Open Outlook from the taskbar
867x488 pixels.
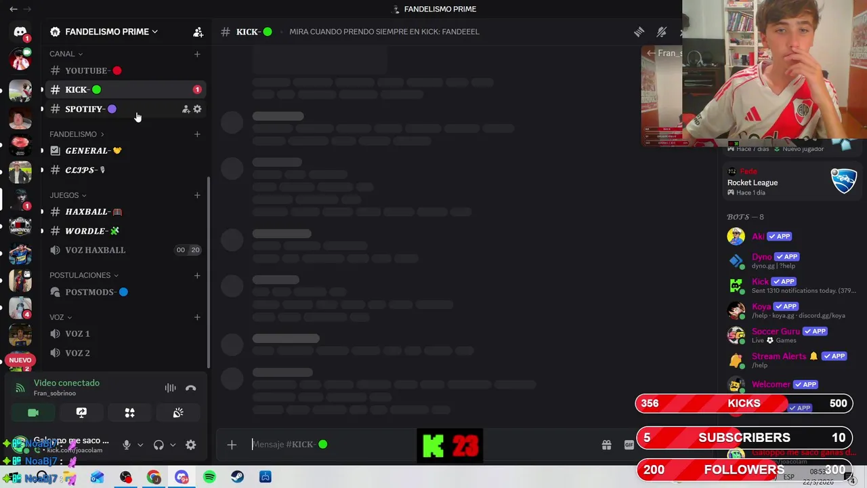(98, 477)
